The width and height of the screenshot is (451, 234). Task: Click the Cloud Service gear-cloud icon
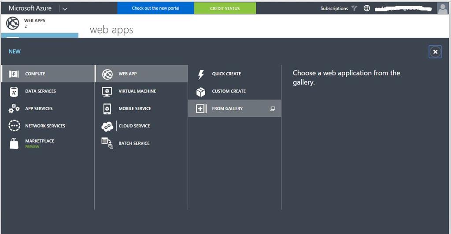107,126
